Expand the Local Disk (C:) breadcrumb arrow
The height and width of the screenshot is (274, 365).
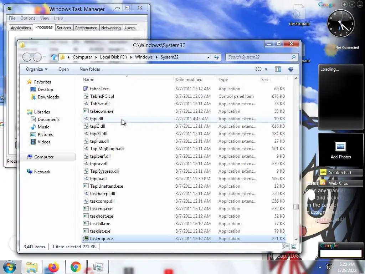pos(131,57)
